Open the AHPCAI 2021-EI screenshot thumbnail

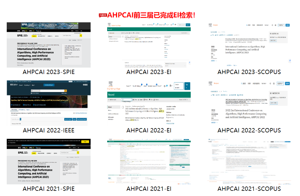tap(149, 162)
